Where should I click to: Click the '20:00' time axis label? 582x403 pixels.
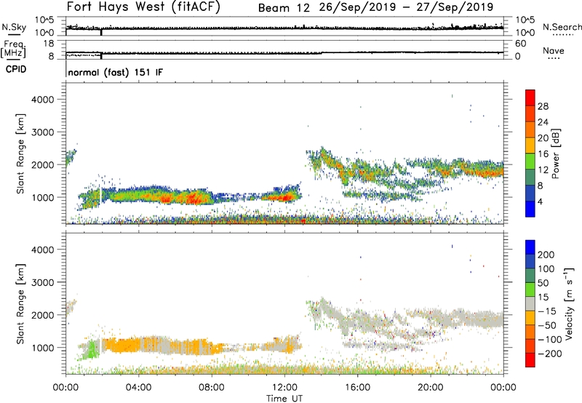tap(431, 388)
